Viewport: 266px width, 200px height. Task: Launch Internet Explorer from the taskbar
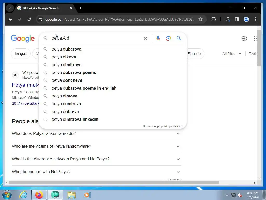click(x=23, y=195)
